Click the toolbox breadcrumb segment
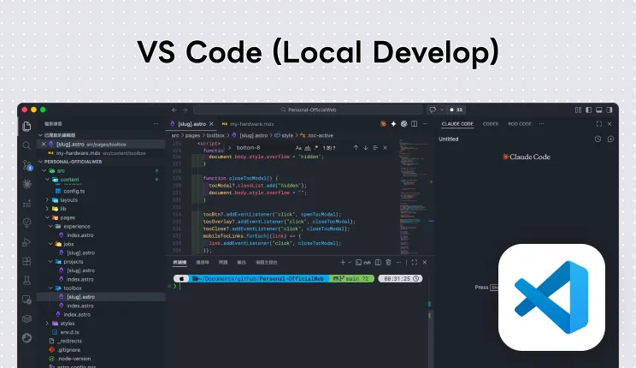The height and width of the screenshot is (368, 636). (x=215, y=135)
